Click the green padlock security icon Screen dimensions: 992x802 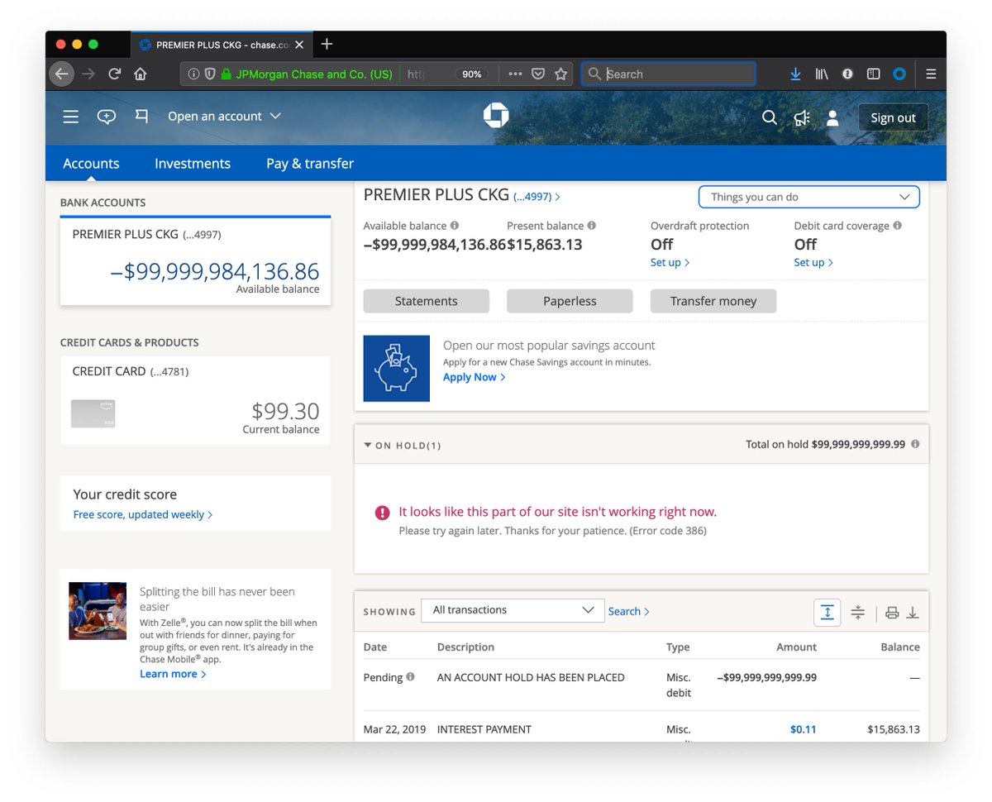click(226, 74)
